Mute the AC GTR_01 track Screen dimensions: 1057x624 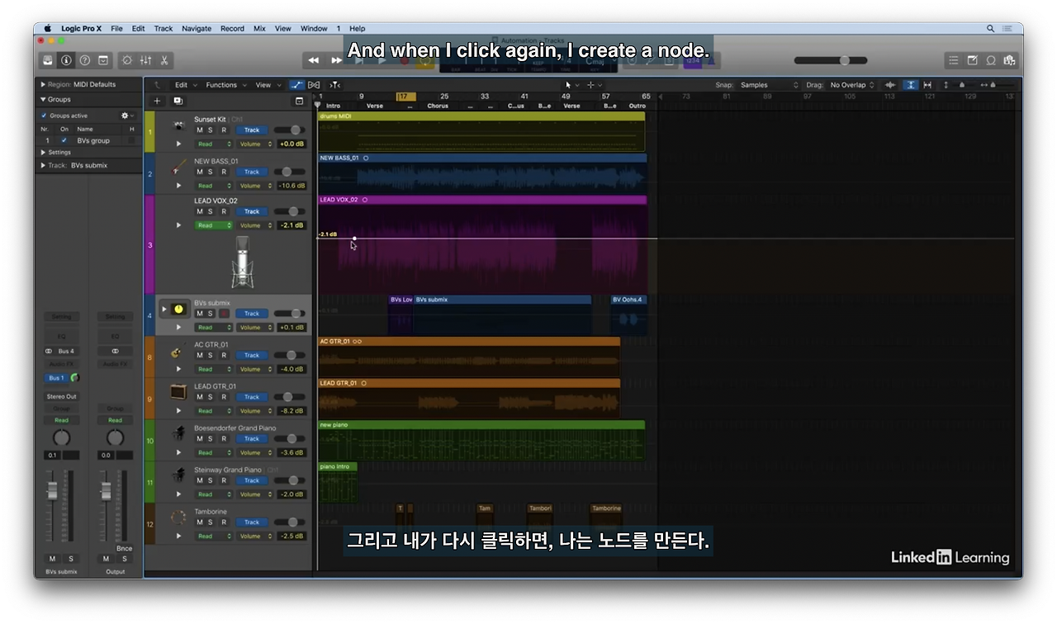[x=199, y=355]
